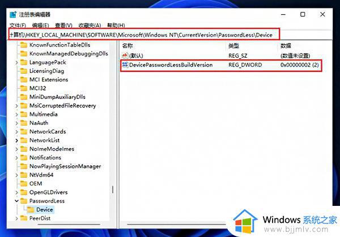
Task: Click the registry path address bar
Action: pyautogui.click(x=144, y=35)
